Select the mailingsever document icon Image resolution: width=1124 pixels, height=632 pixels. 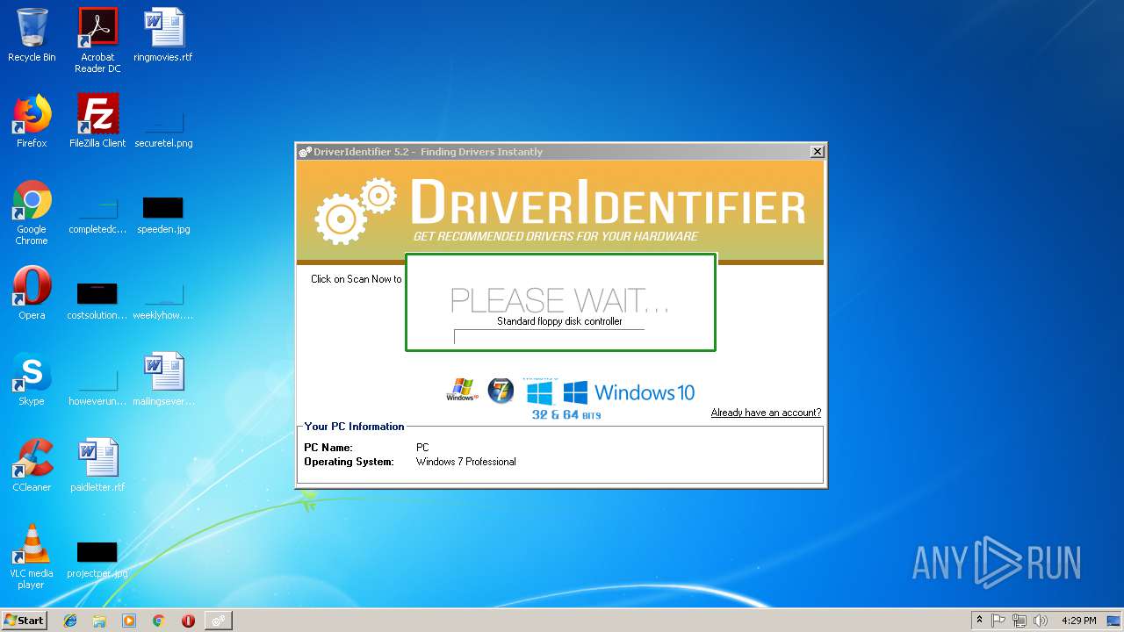[163, 379]
